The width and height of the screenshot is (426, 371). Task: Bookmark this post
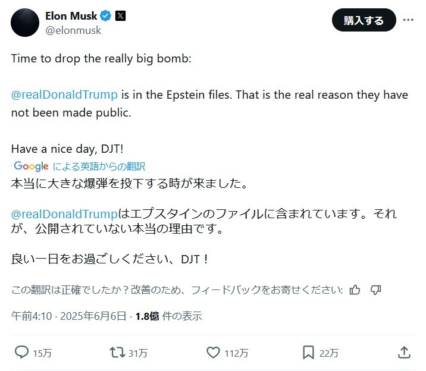tap(308, 353)
